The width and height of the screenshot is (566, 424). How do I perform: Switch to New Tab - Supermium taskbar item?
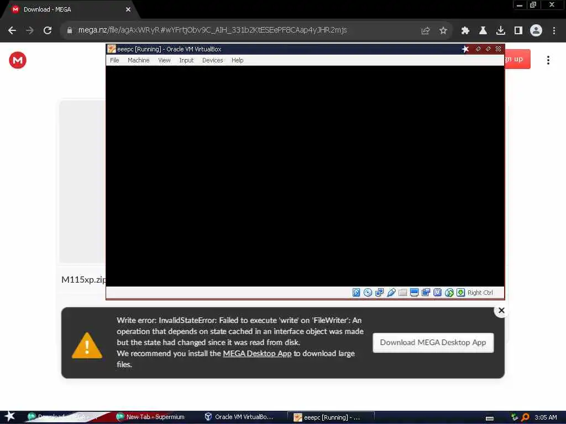151,417
